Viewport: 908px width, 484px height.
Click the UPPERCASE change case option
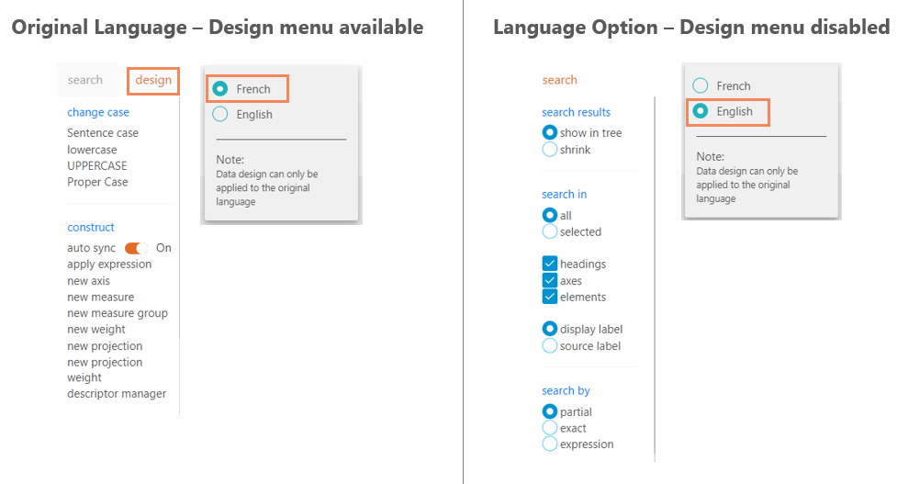pos(97,166)
